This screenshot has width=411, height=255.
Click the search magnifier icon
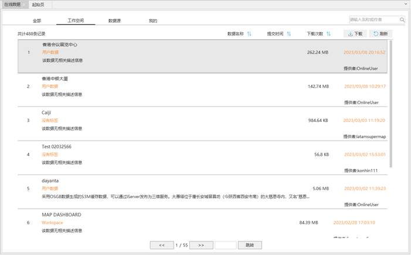tap(402, 20)
